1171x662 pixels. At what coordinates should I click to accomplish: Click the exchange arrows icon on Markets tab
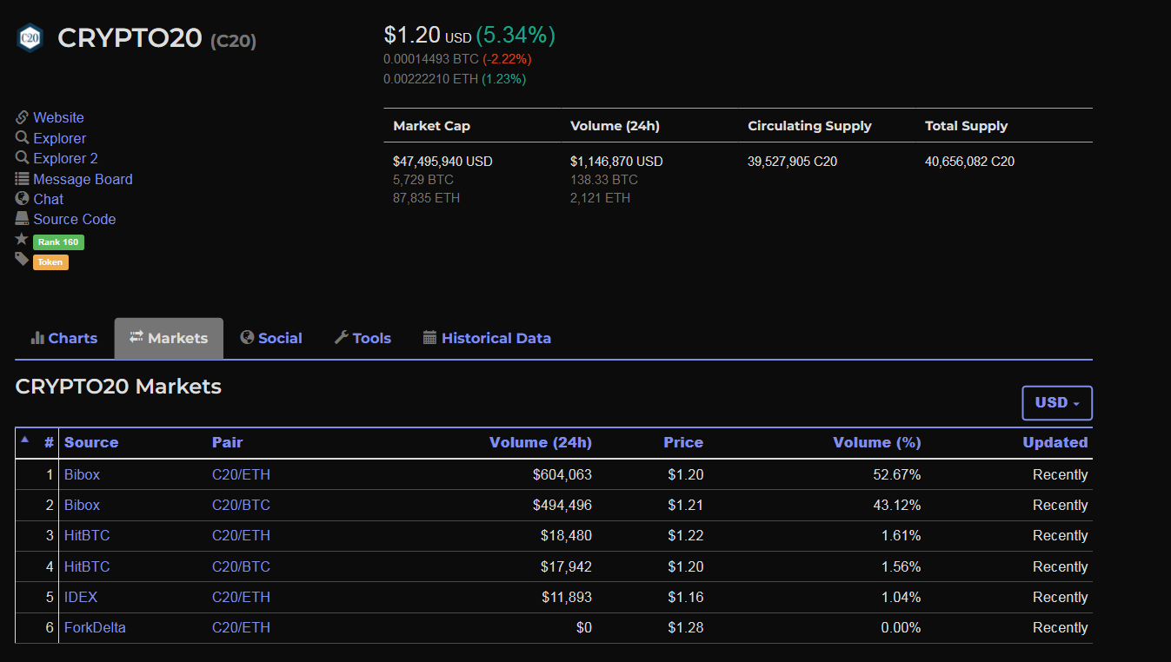click(x=136, y=337)
